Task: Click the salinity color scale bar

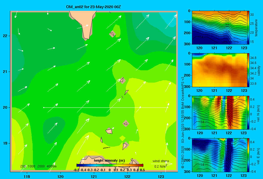Action: (248, 70)
